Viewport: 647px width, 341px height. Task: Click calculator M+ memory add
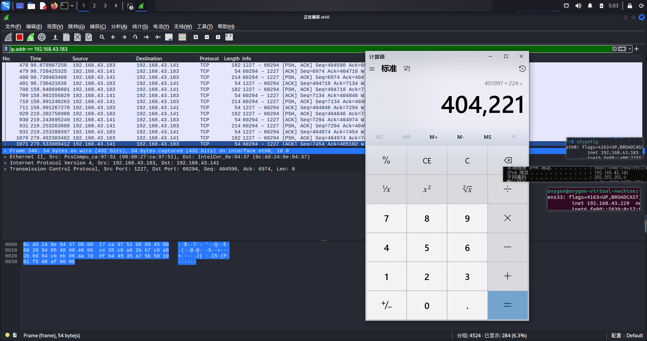(434, 137)
